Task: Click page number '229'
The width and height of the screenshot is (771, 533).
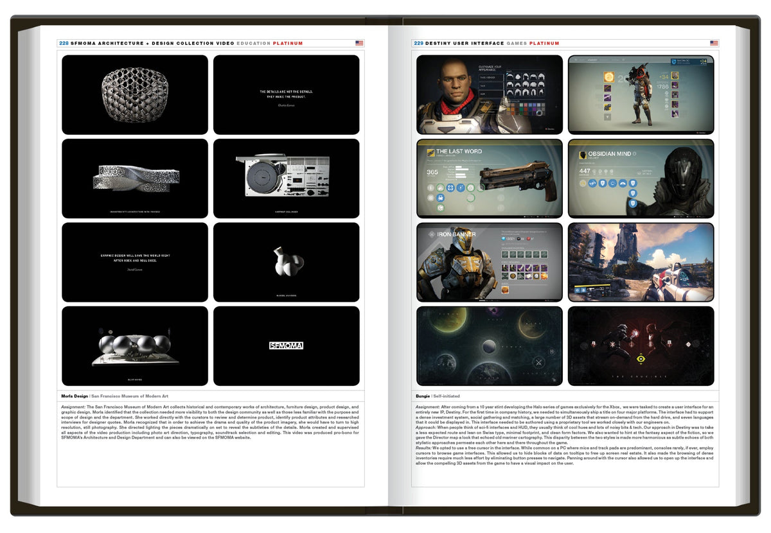Action: 418,44
